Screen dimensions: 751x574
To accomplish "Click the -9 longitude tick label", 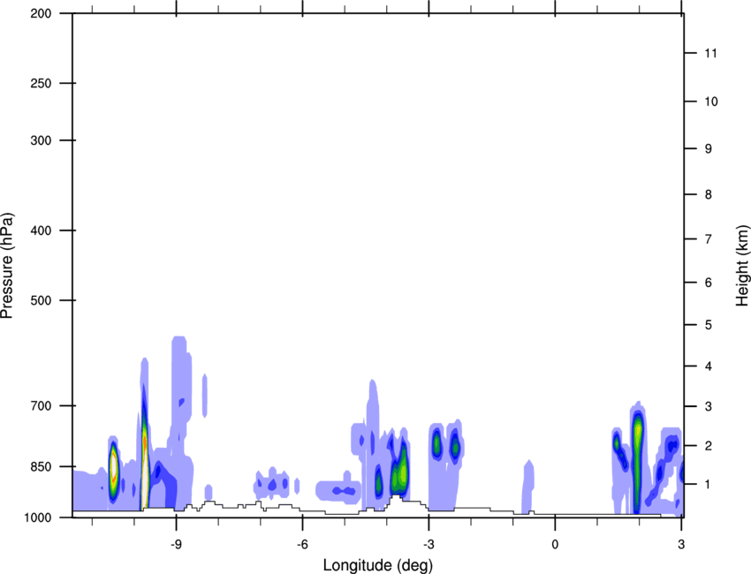I will point(176,544).
